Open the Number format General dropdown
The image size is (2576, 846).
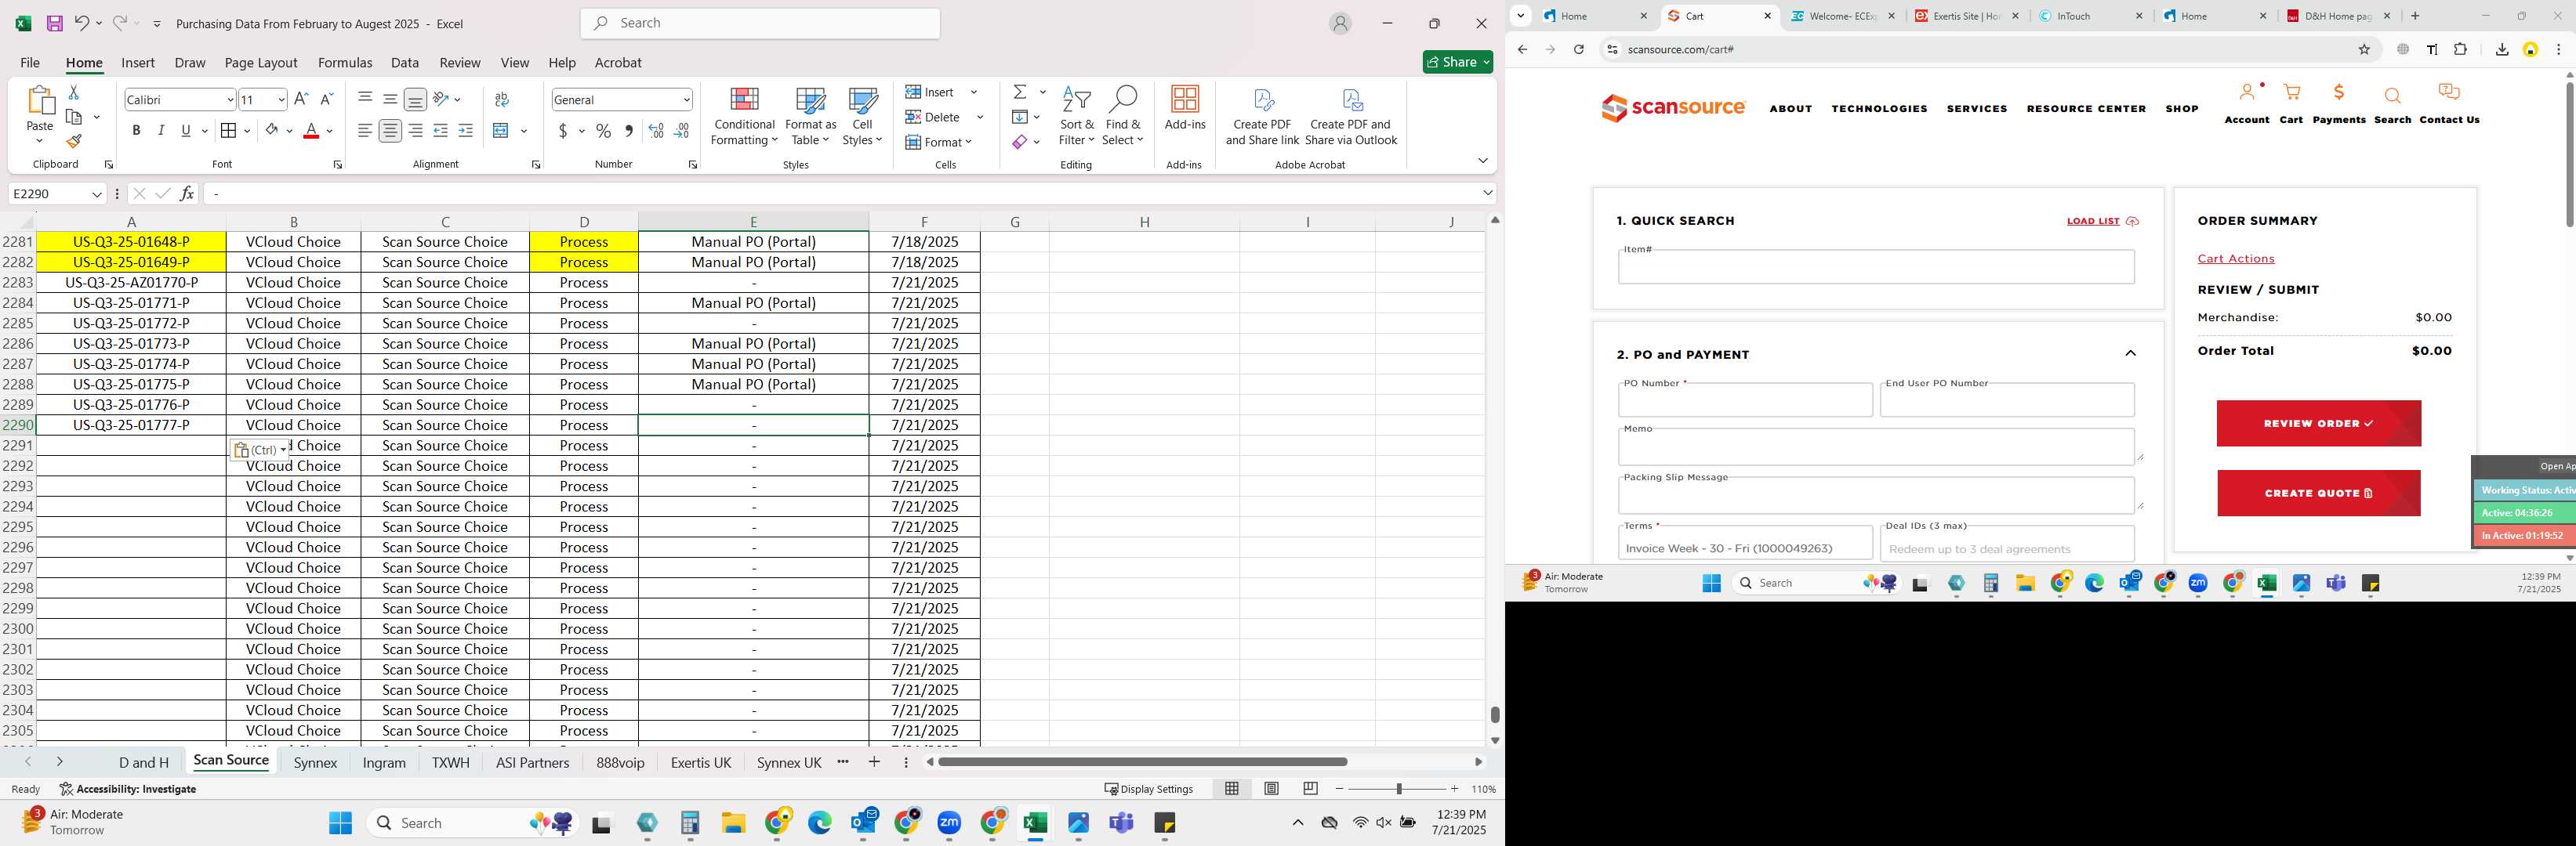[686, 99]
